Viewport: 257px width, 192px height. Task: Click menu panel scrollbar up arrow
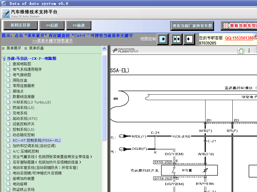point(104,49)
